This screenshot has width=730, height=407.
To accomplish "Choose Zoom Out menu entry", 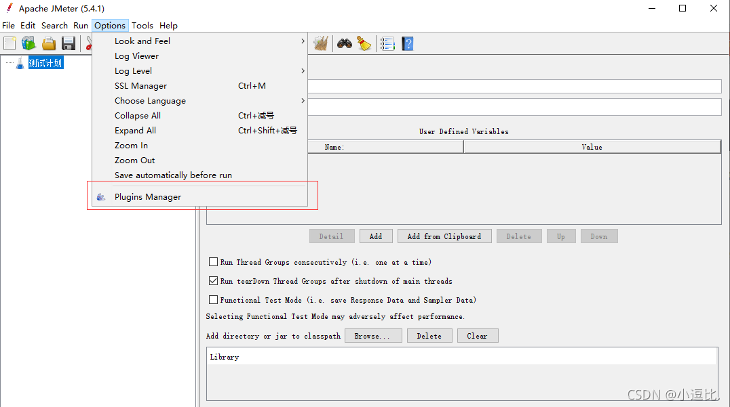I will (x=199, y=160).
